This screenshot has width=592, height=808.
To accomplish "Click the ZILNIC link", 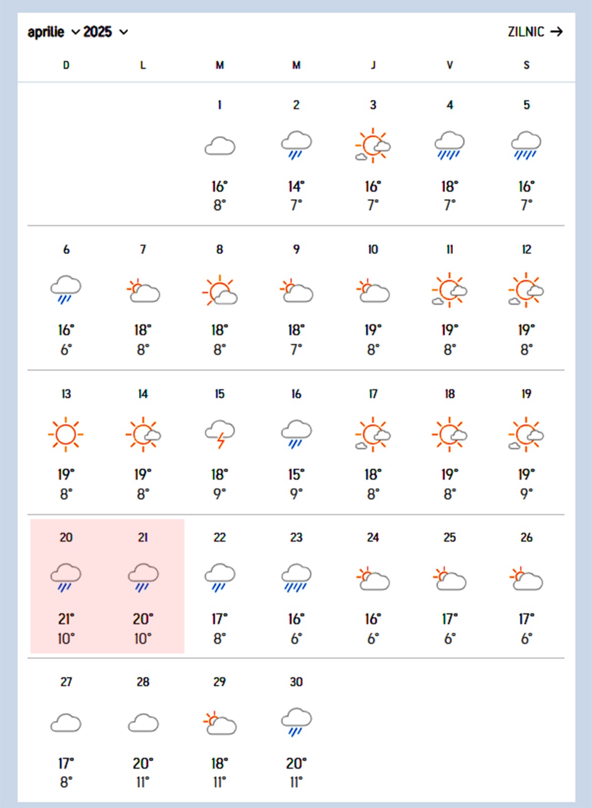I will coord(526,32).
